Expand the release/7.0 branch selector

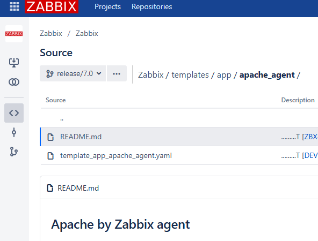click(x=73, y=73)
